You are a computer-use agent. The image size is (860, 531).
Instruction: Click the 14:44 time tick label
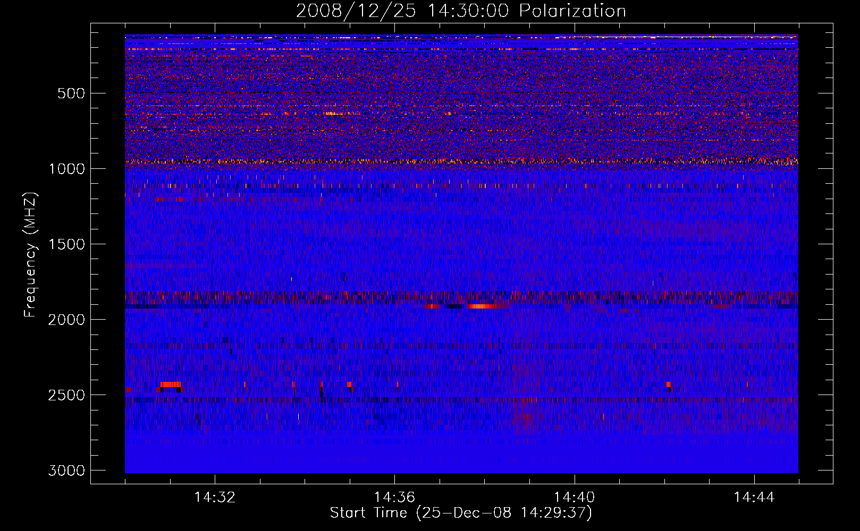tap(754, 498)
